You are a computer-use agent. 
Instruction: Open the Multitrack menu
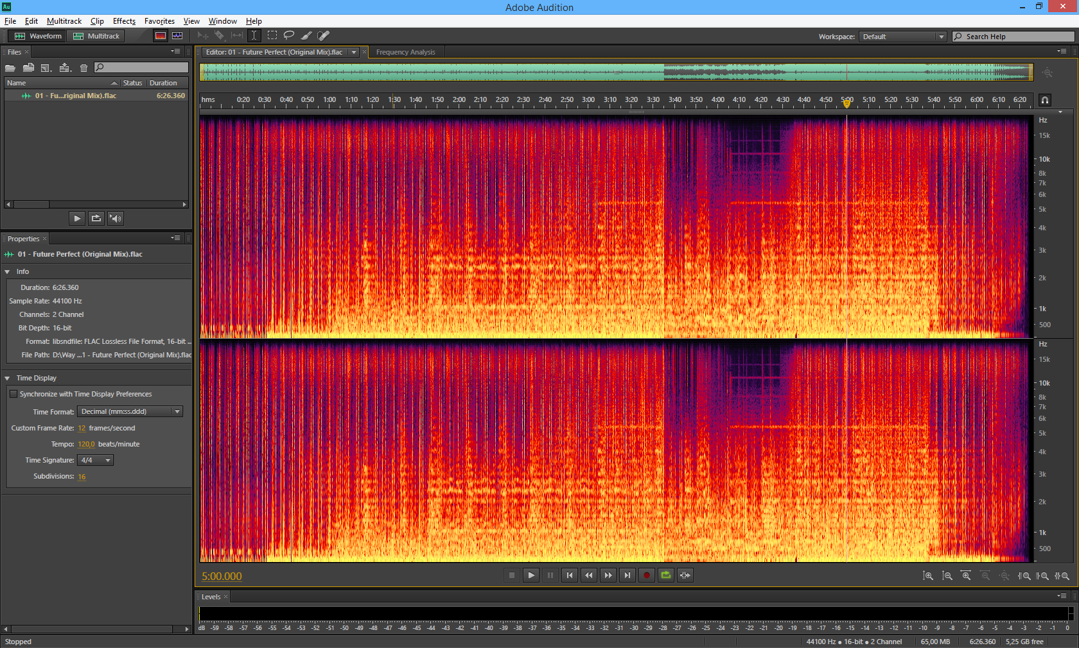(x=64, y=21)
